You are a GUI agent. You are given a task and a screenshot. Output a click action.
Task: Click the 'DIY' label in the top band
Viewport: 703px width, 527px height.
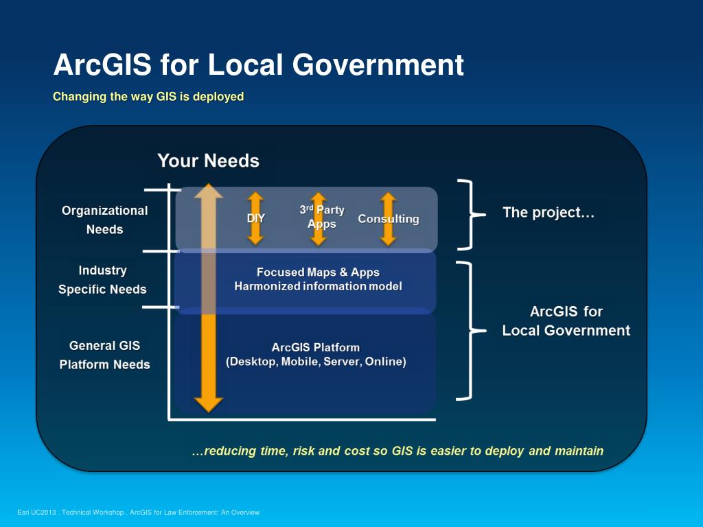(255, 218)
